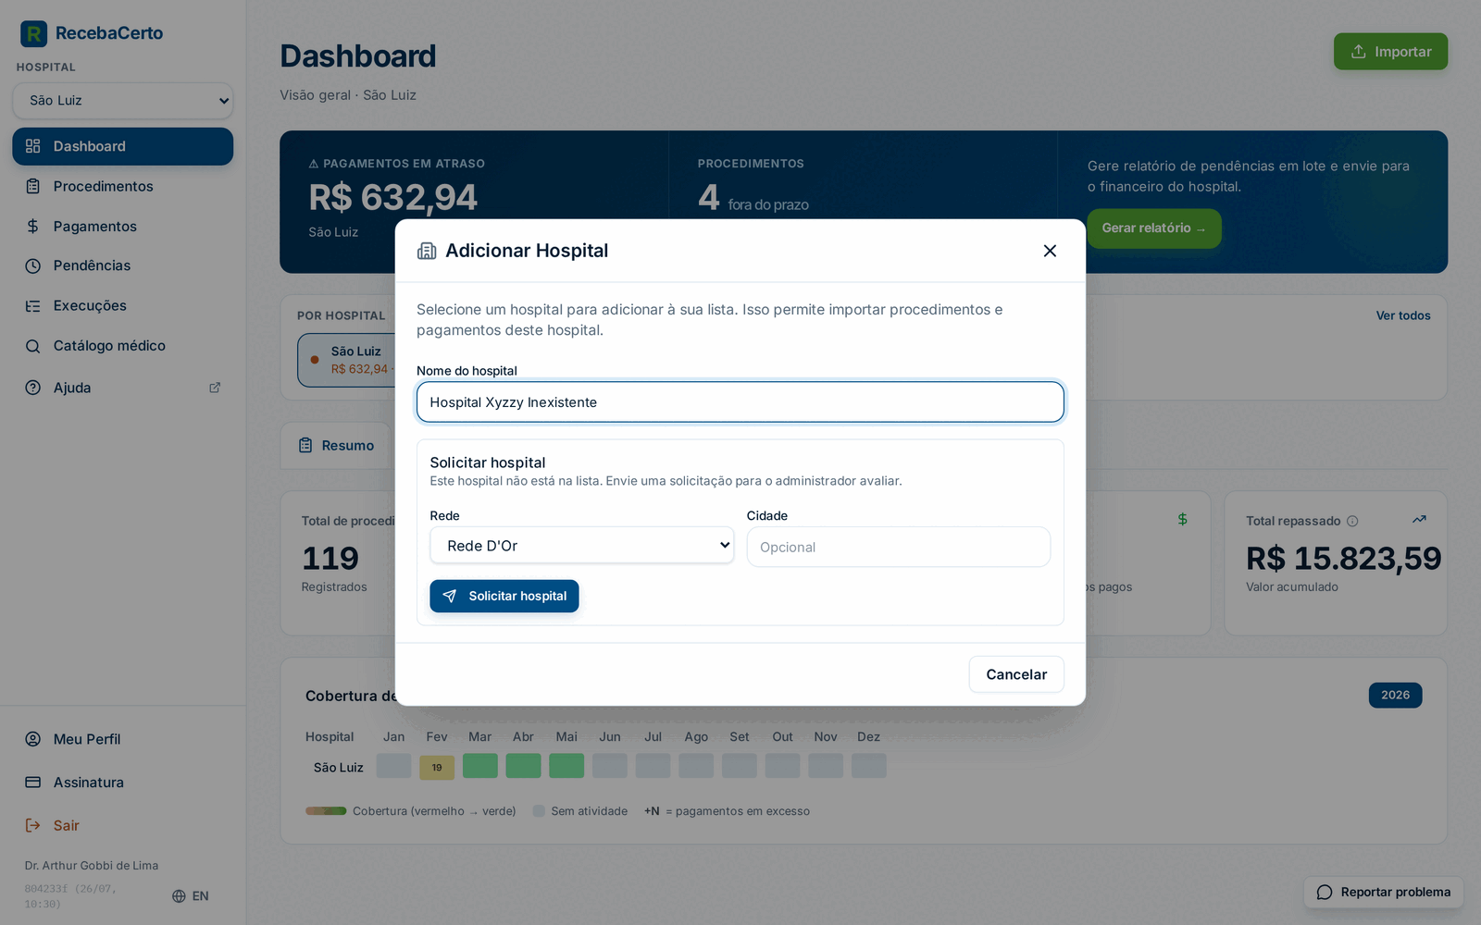Select the Pendências clock icon
This screenshot has height=925, width=1481.
[x=33, y=265]
